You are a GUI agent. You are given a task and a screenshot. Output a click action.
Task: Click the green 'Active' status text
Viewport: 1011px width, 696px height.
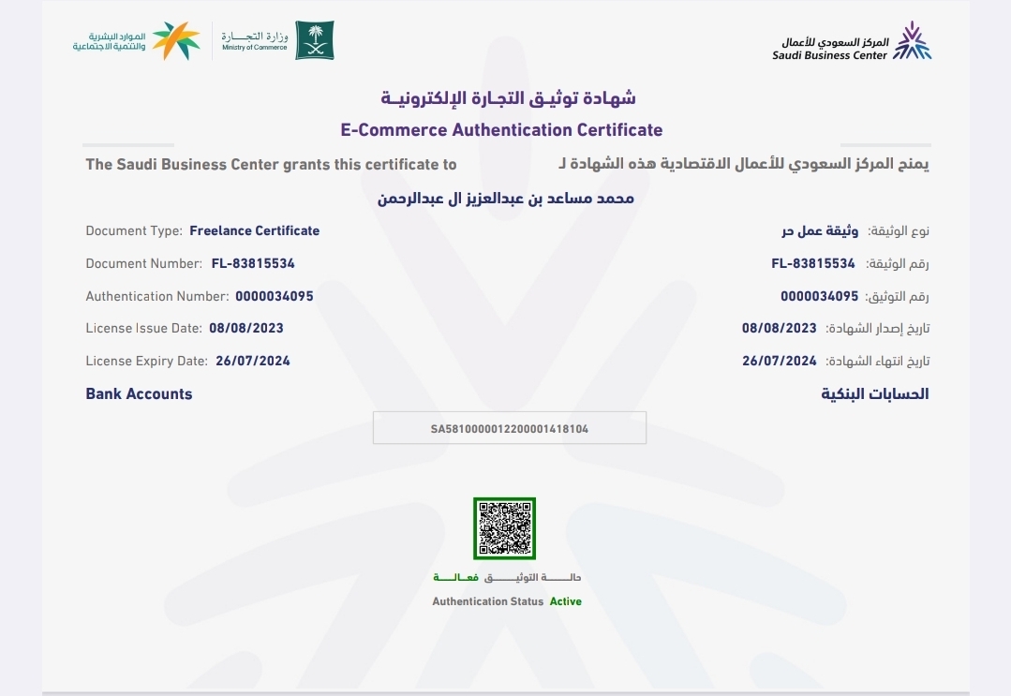pyautogui.click(x=565, y=601)
